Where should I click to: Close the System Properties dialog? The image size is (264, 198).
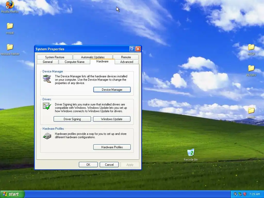[138, 49]
